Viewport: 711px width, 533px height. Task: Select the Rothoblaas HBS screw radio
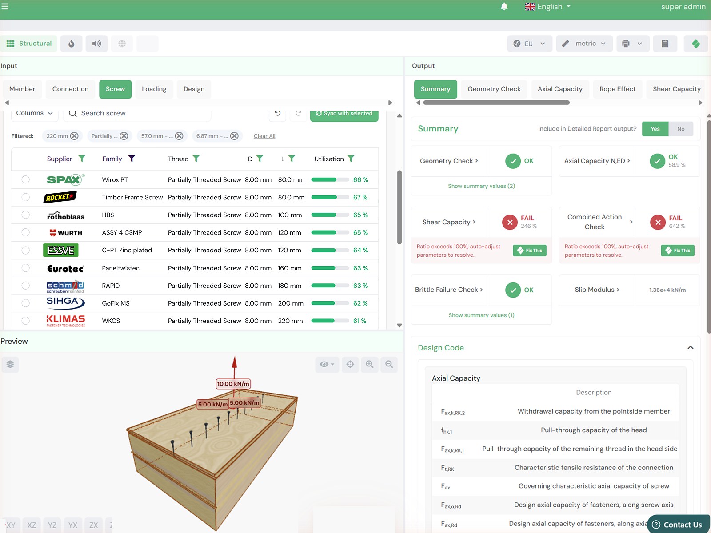(x=26, y=215)
